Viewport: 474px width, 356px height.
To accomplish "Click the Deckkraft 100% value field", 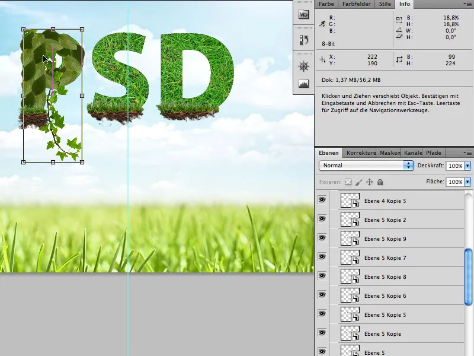I will click(455, 166).
